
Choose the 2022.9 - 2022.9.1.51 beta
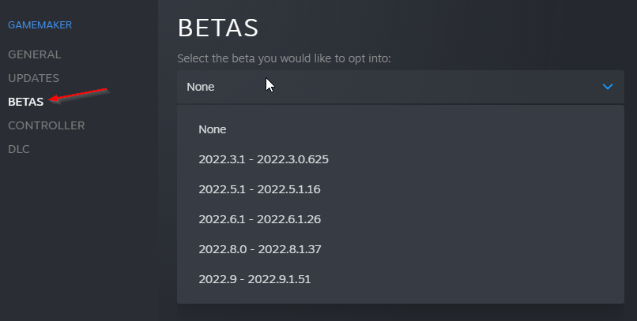click(x=259, y=279)
